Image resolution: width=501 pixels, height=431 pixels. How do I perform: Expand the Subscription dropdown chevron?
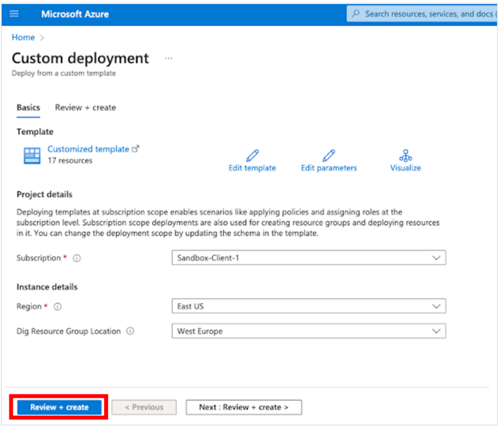coord(436,258)
